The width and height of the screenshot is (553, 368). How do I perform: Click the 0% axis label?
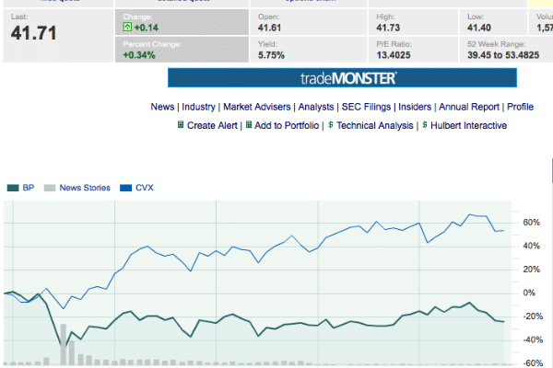pos(529,293)
